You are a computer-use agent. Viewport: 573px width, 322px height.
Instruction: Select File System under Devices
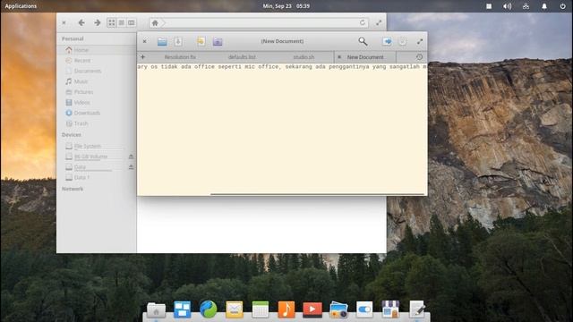point(97,146)
